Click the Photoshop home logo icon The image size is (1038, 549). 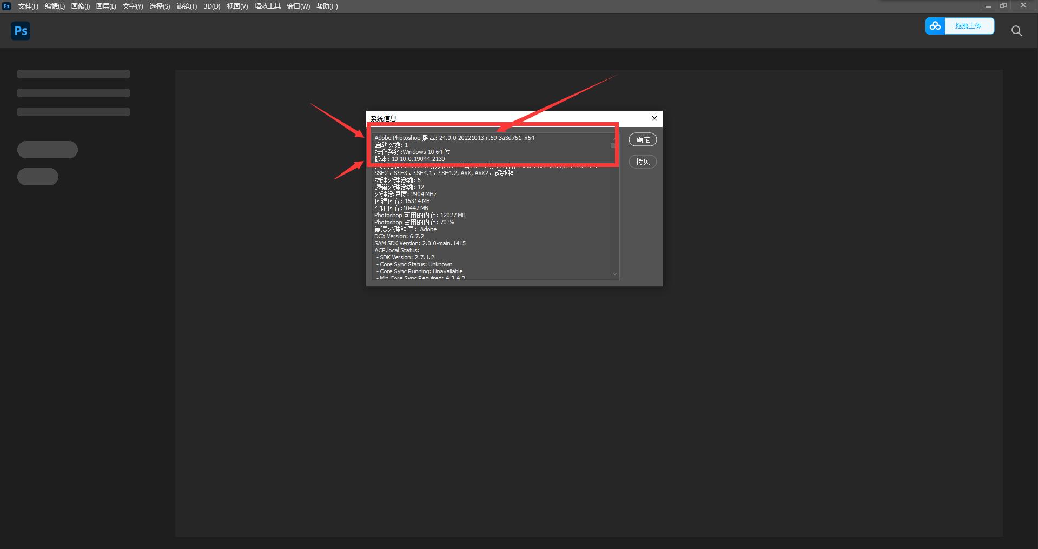(21, 31)
